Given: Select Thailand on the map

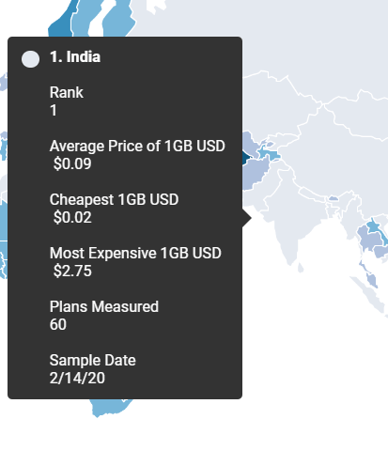Looking at the screenshot, I should tap(369, 240).
